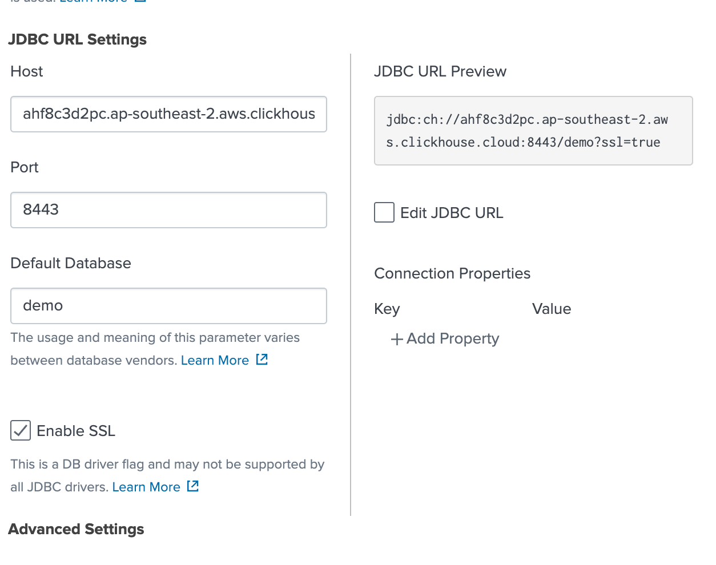Click the Default Database field showing demo
This screenshot has height=565, width=716.
[x=168, y=306]
